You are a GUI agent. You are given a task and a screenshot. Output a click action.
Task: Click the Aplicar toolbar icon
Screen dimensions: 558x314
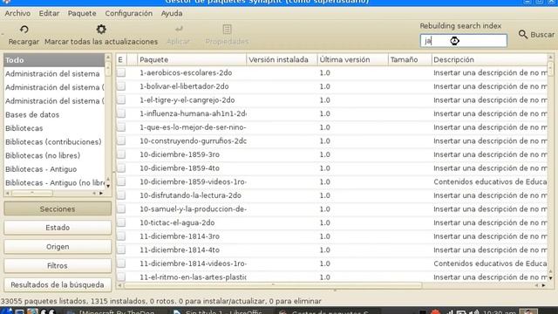pos(179,29)
